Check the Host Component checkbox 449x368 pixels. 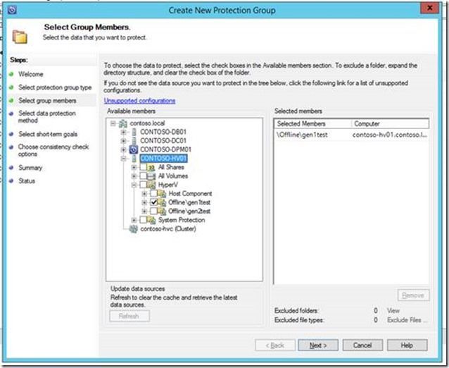click(153, 194)
